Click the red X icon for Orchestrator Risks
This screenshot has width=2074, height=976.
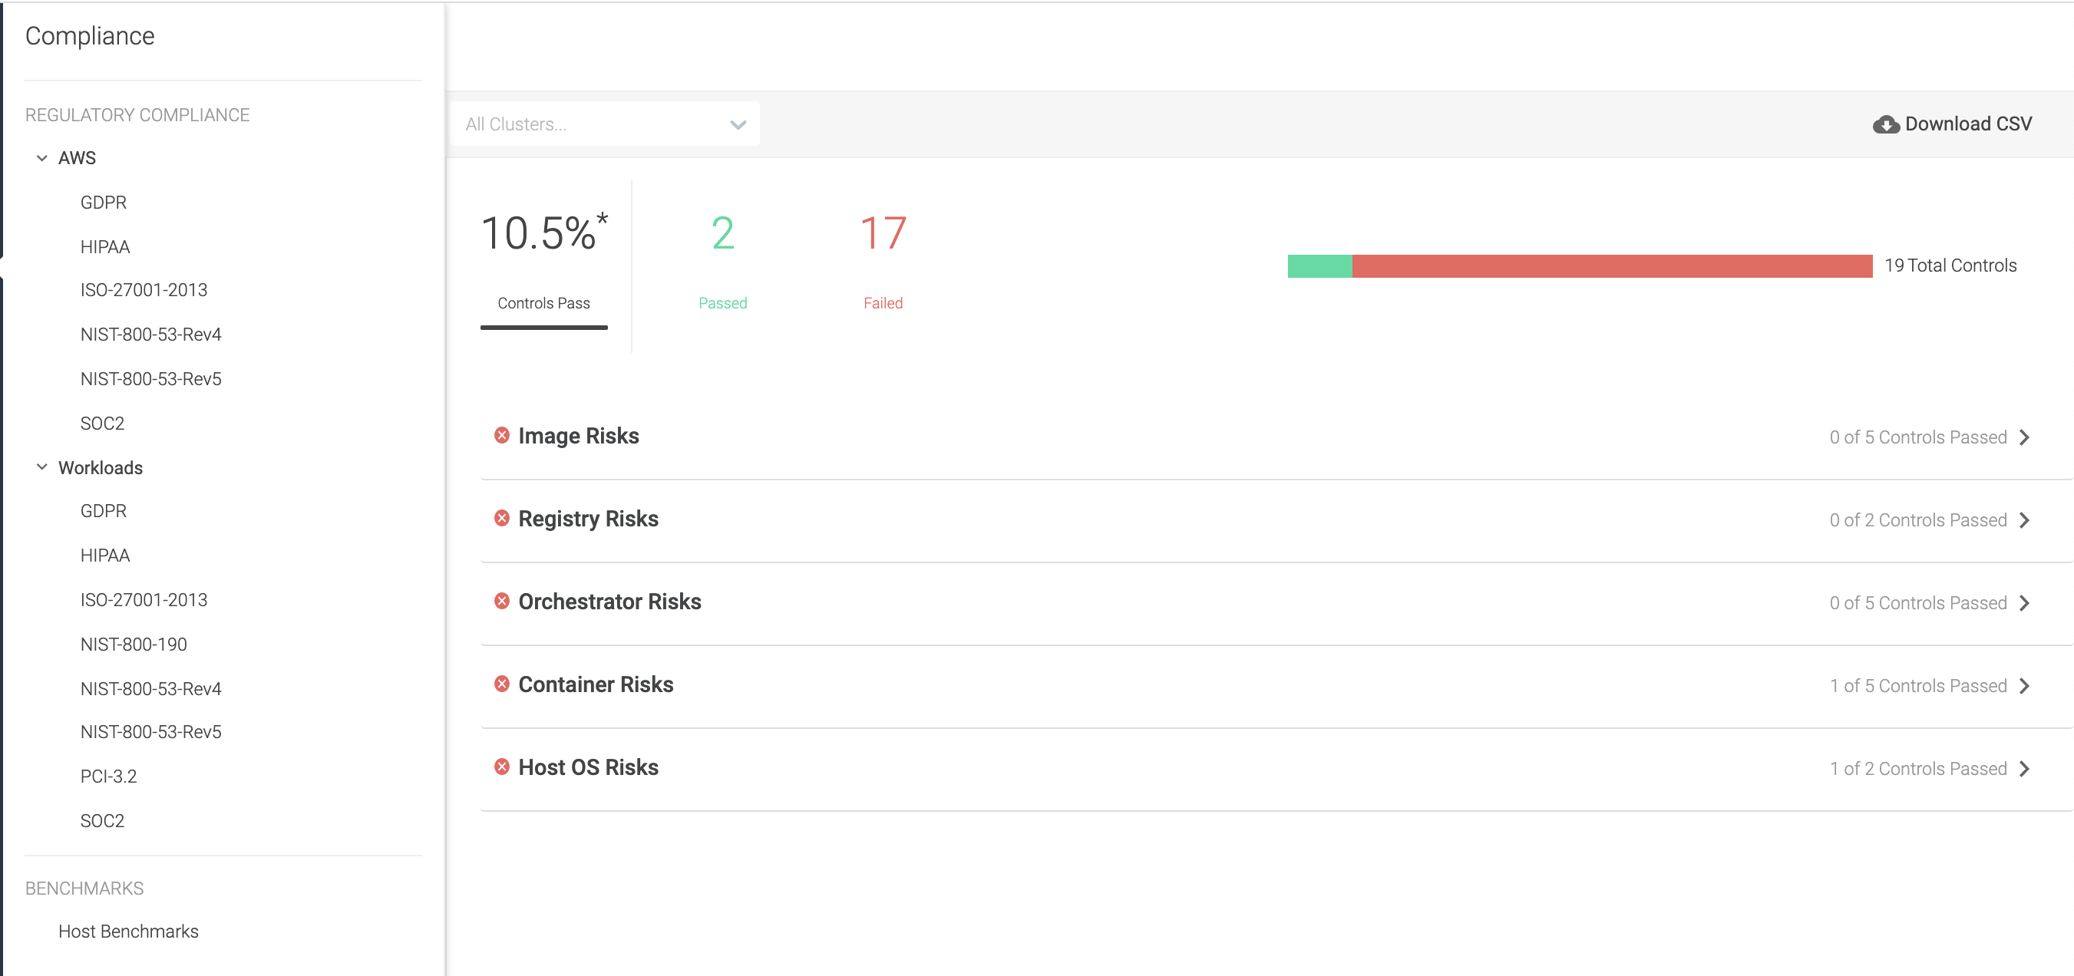click(x=501, y=601)
